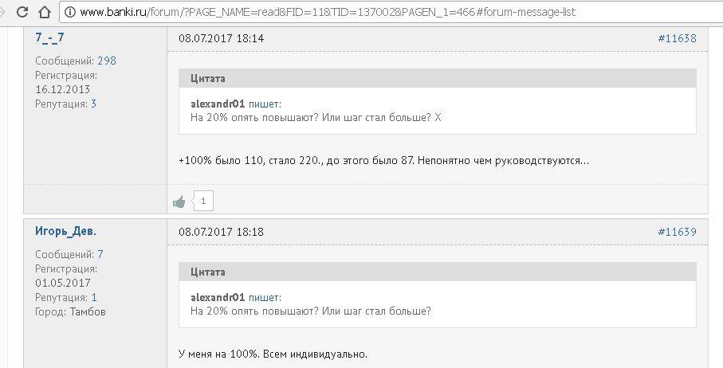This screenshot has width=723, height=368.
Task: Open site information icon for banki.ru
Action: 70,12
